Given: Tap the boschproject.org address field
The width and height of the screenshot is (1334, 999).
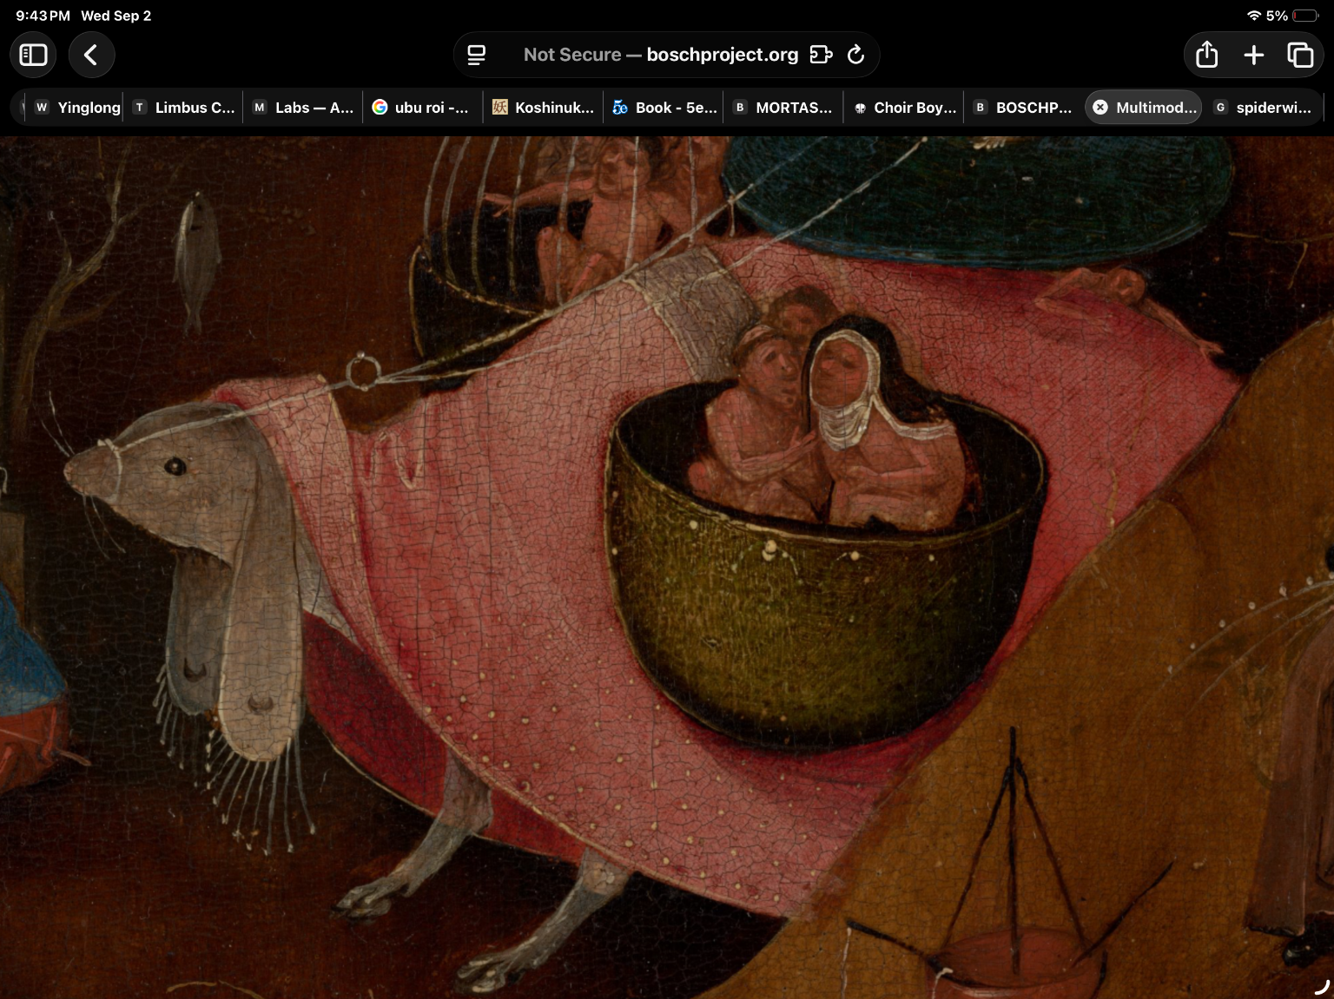Looking at the screenshot, I should coord(661,55).
